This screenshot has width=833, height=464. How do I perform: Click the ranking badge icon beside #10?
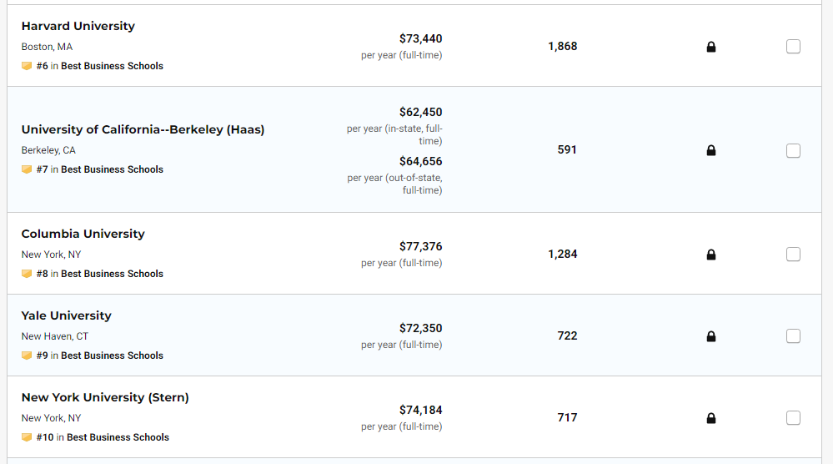(x=27, y=437)
